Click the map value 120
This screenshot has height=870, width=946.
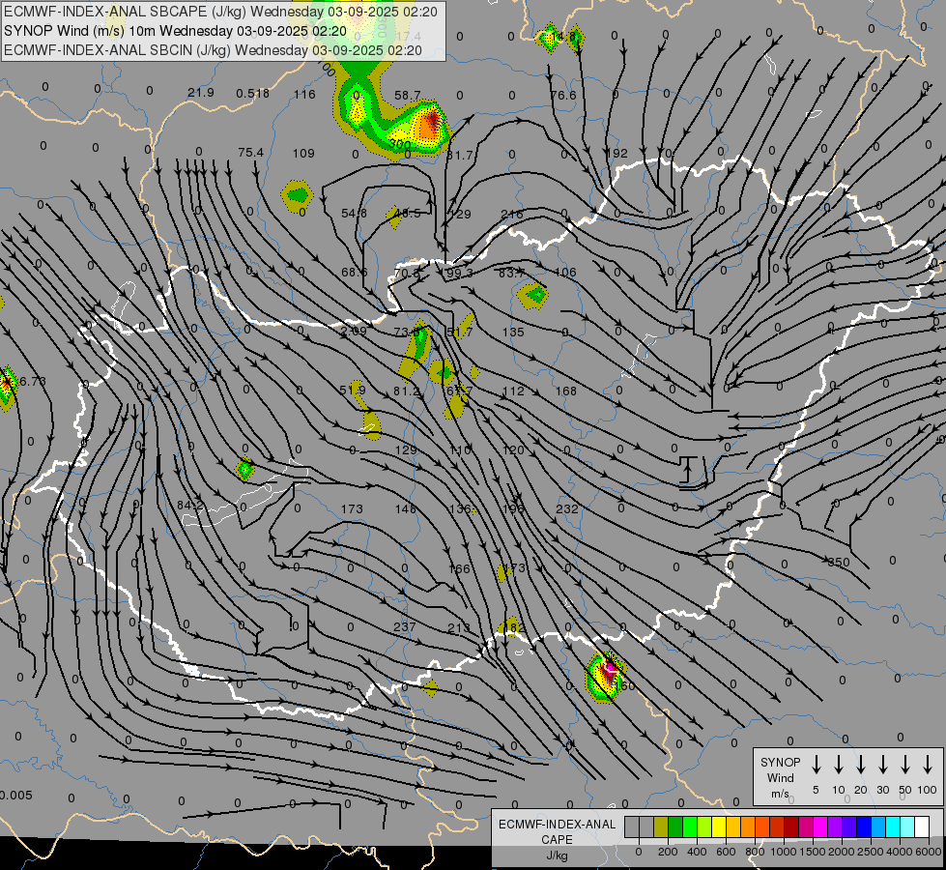click(513, 449)
